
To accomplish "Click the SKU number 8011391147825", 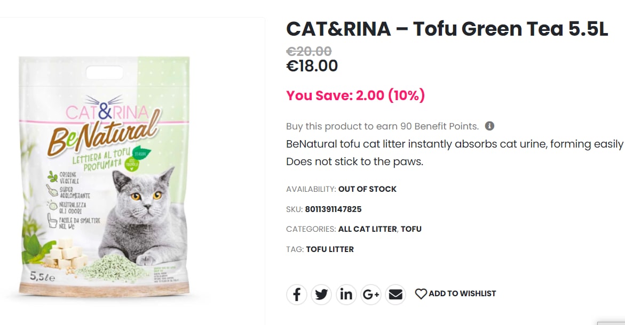I will click(x=333, y=209).
